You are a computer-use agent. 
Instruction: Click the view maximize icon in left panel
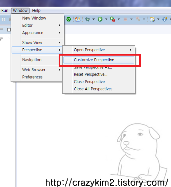(9, 30)
